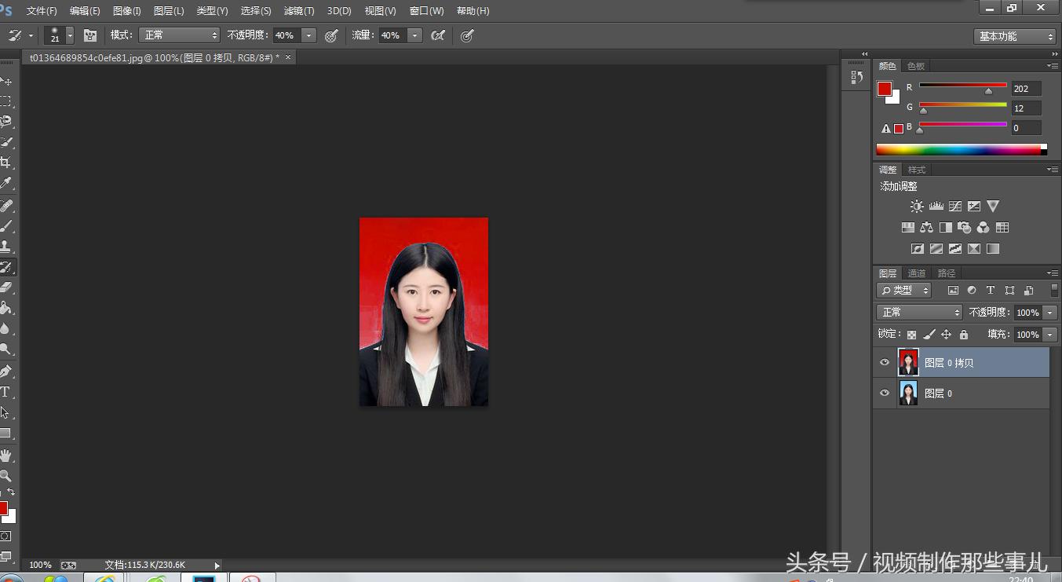Select the Move tool

point(8,81)
